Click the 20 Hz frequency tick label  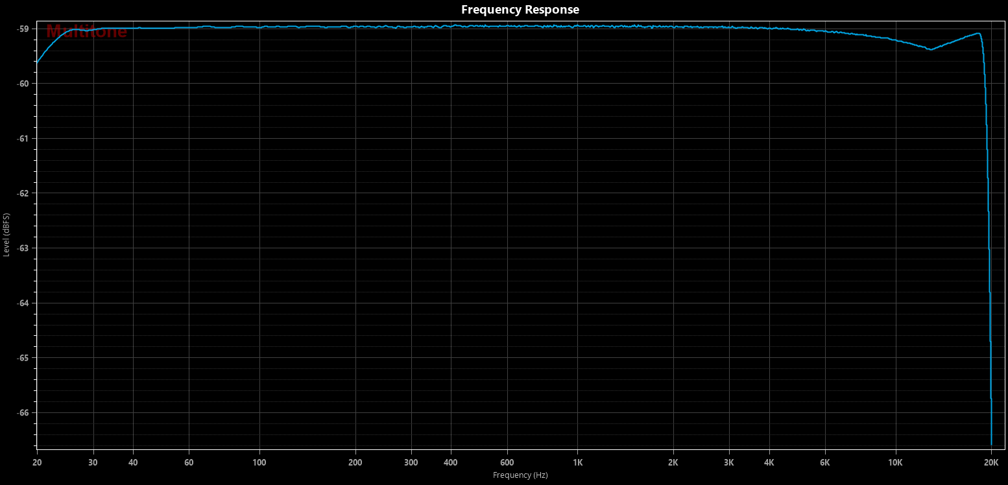coord(37,462)
